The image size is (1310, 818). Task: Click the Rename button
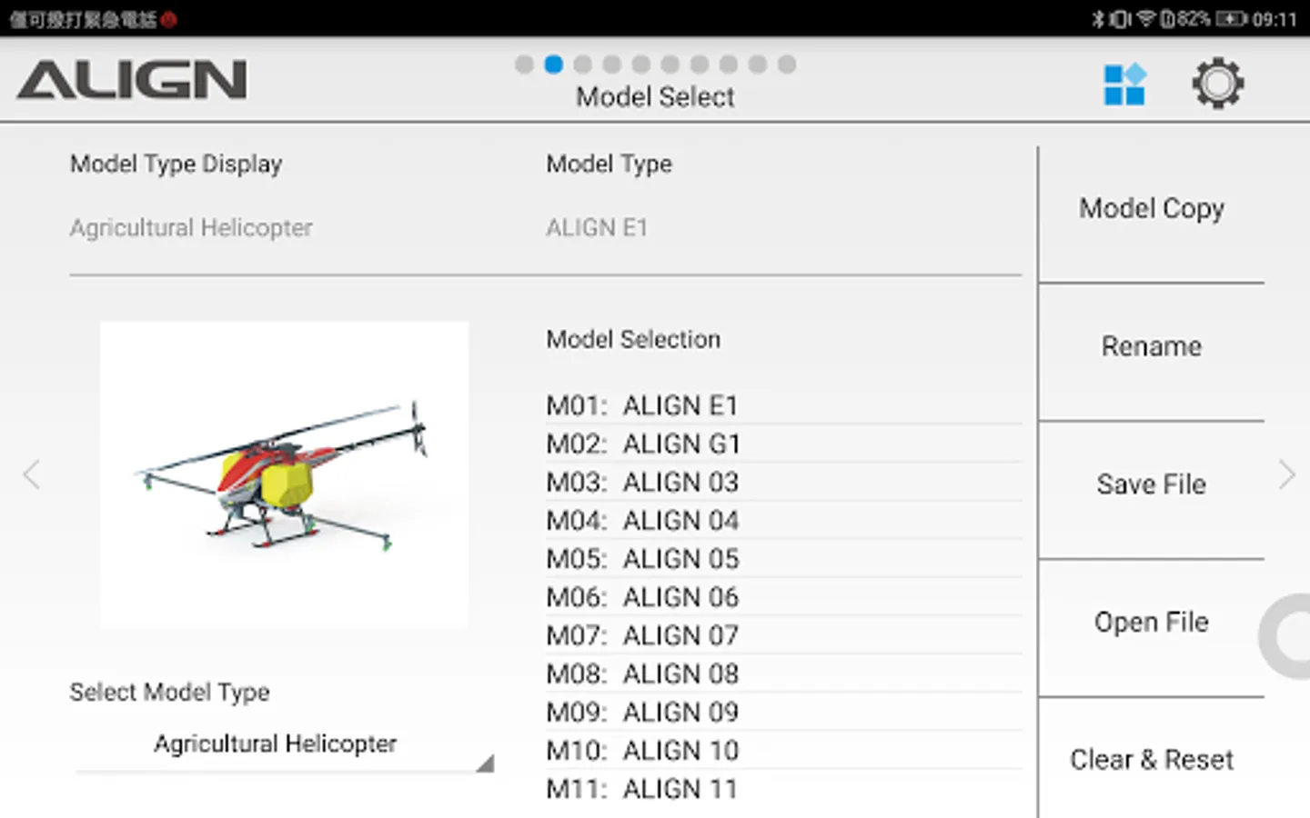tap(1152, 347)
